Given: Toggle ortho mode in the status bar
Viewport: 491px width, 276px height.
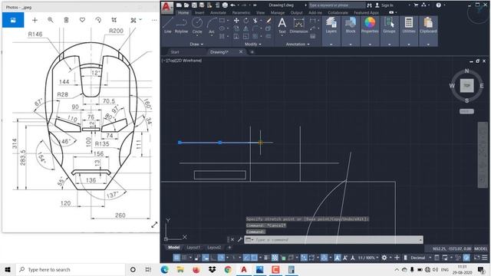Looking at the screenshot, I should [x=213, y=258].
